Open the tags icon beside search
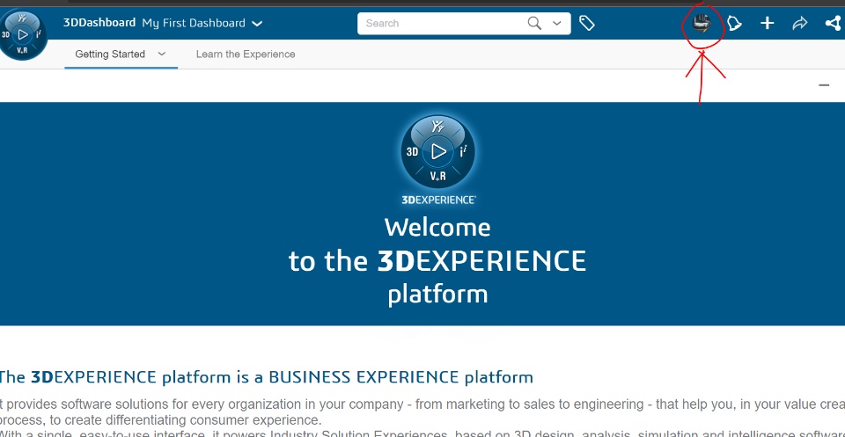The height and width of the screenshot is (437, 845). [587, 24]
